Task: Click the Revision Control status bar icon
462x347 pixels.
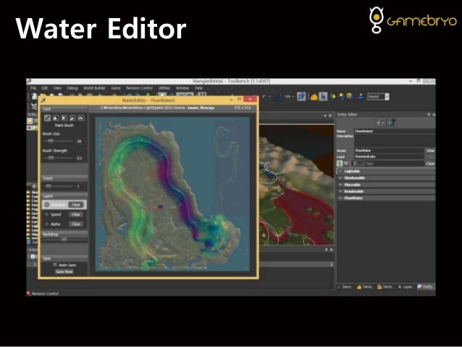Action: click(x=29, y=293)
